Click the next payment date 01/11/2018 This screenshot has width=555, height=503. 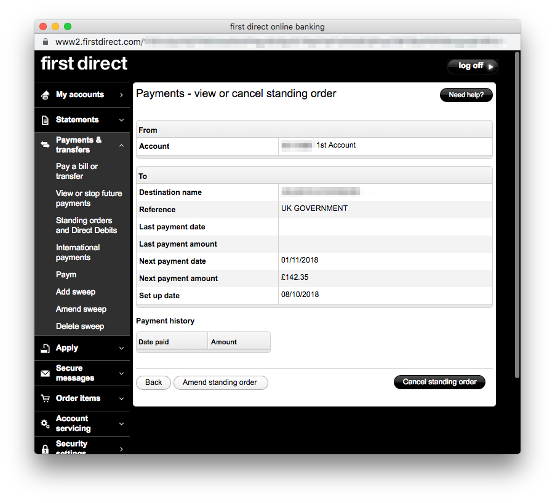tap(300, 260)
